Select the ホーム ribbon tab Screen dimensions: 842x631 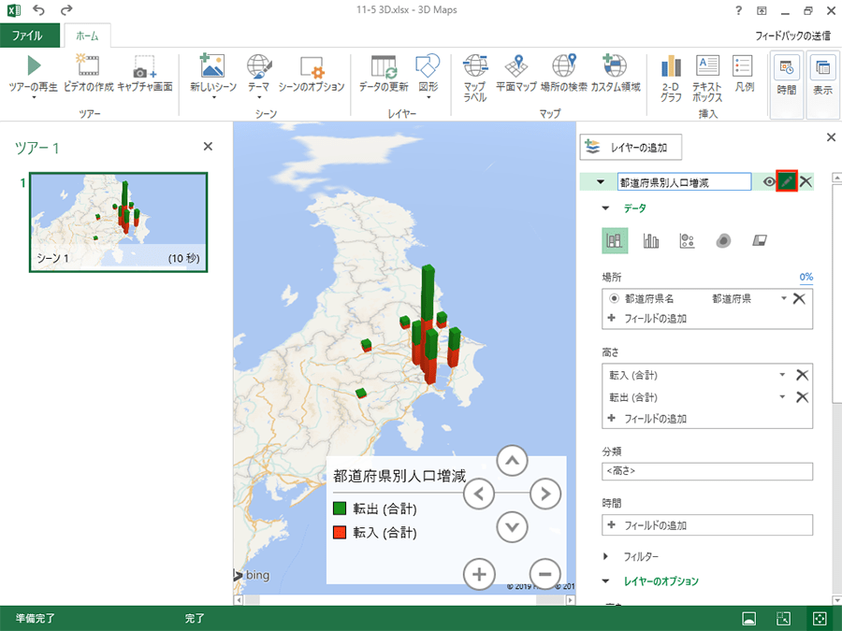click(x=87, y=37)
